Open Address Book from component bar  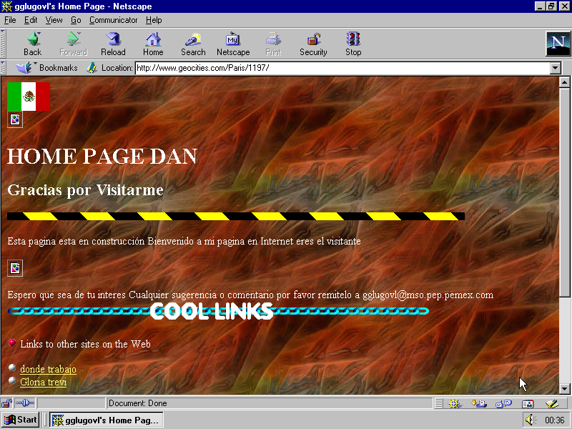[528, 403]
